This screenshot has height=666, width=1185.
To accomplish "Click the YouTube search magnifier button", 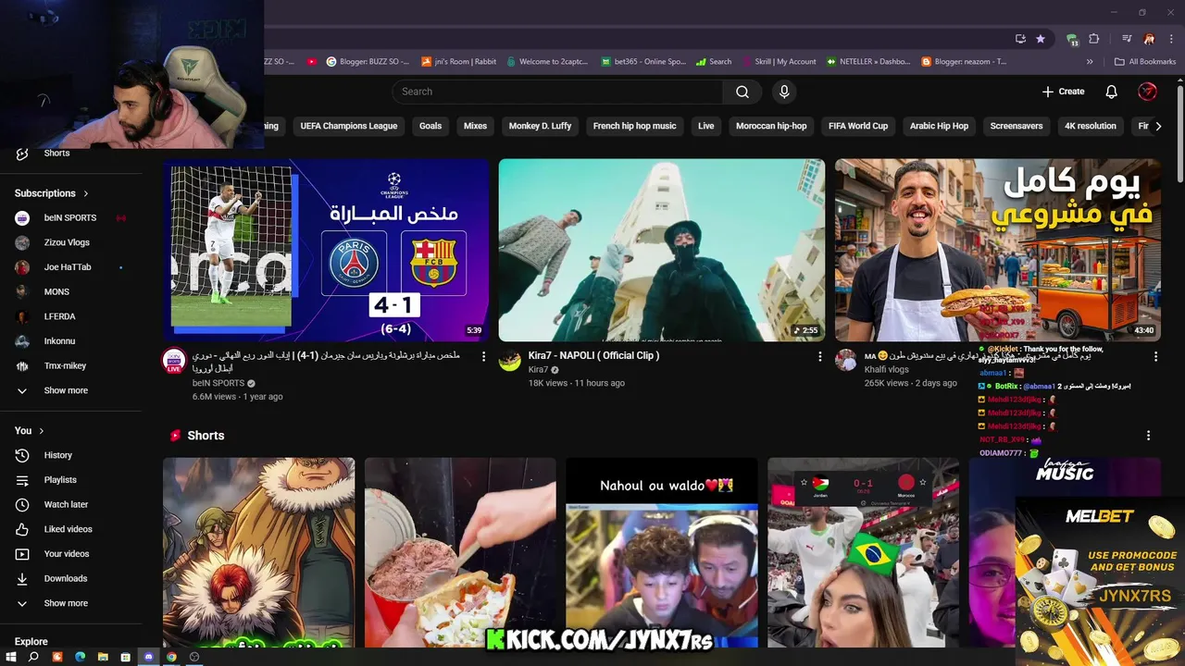I will [x=742, y=92].
